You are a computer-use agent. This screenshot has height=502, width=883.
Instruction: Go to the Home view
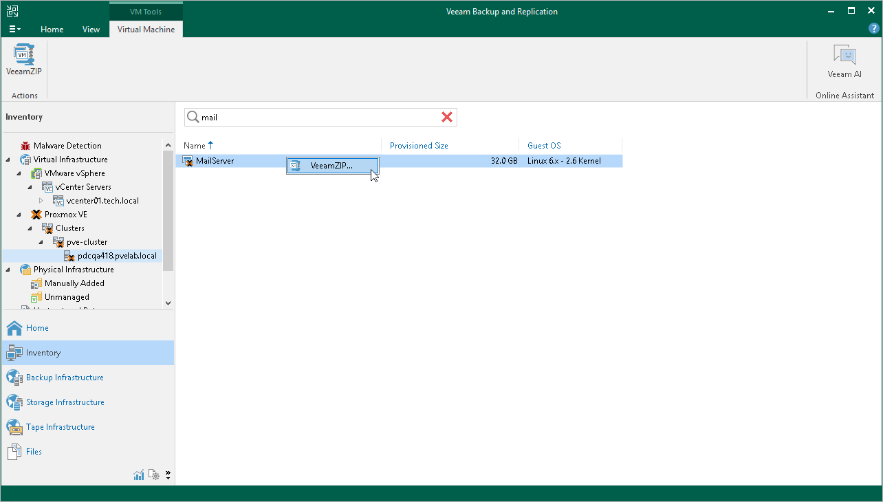coord(87,328)
